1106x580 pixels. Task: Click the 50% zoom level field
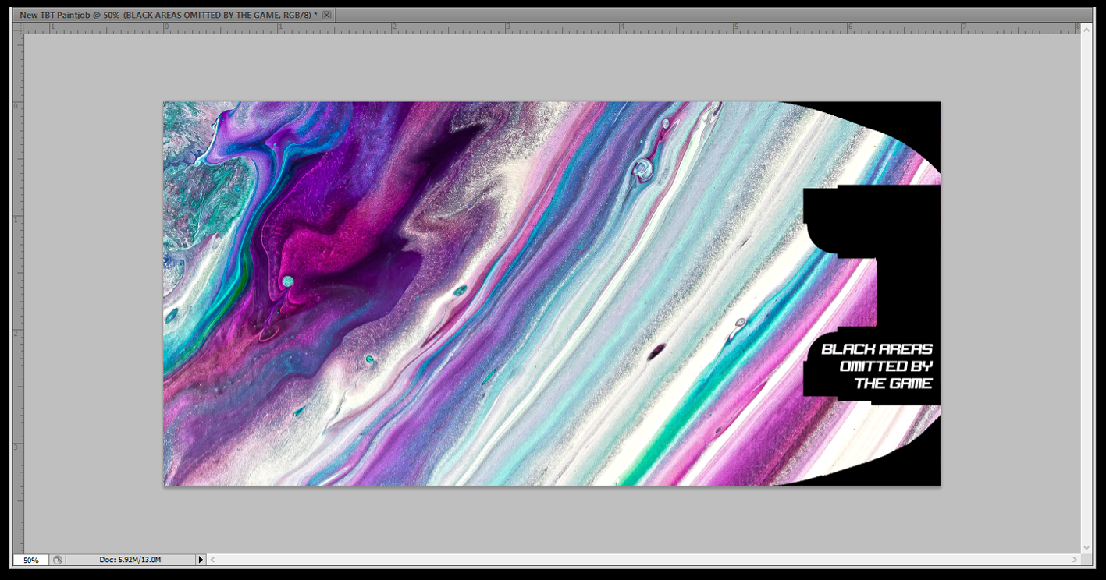(x=31, y=560)
